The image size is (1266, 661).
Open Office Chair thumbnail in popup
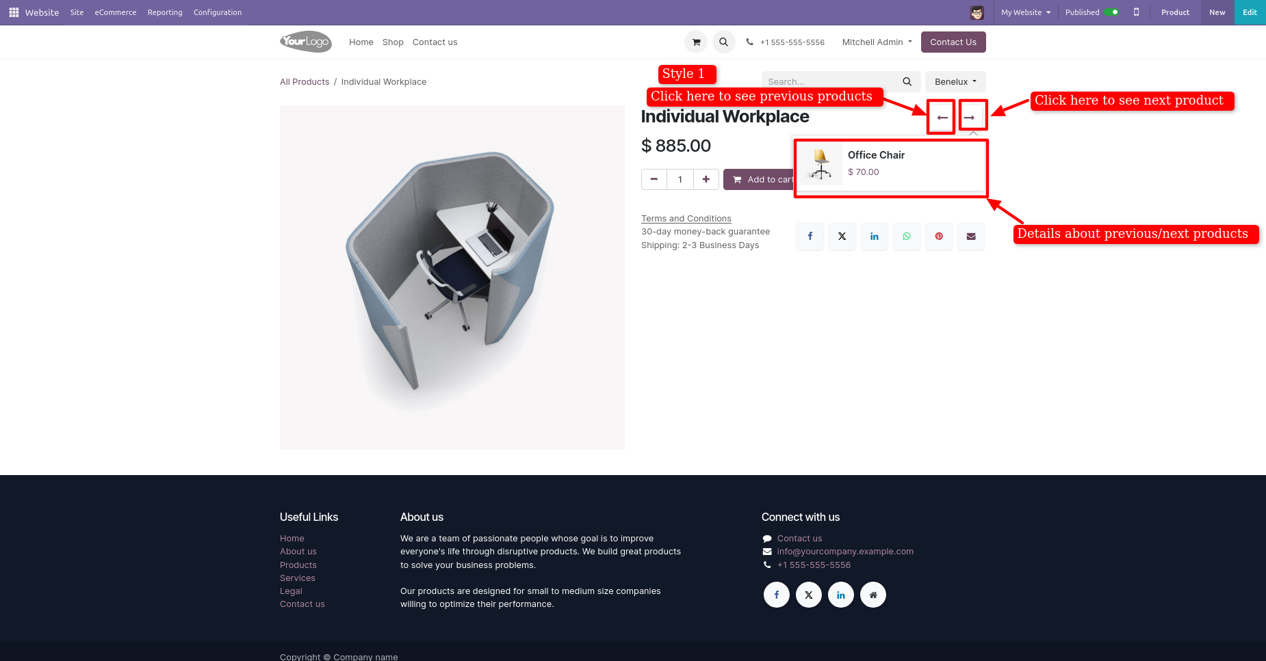coord(821,163)
